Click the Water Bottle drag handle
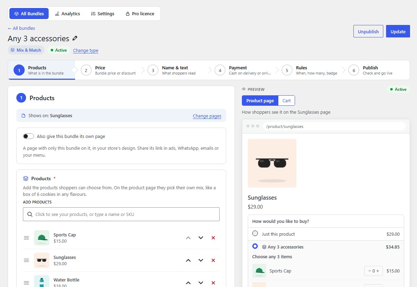417x287 pixels. click(26, 283)
